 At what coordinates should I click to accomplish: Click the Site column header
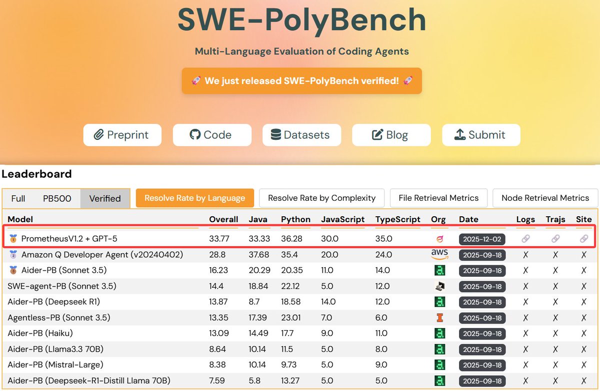pyautogui.click(x=583, y=219)
